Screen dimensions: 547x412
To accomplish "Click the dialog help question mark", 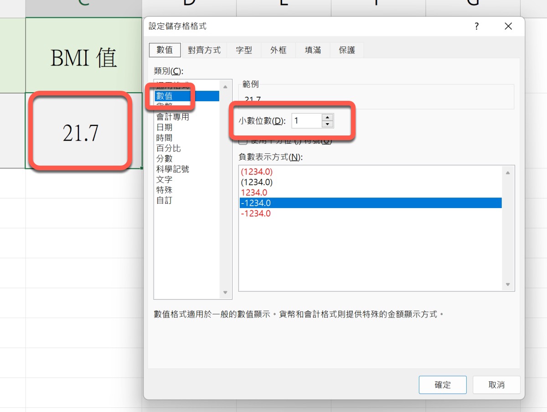I will pyautogui.click(x=477, y=26).
